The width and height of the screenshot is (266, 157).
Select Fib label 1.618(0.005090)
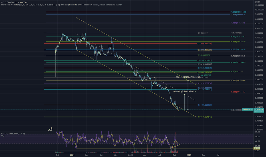pyautogui.click(x=205, y=105)
